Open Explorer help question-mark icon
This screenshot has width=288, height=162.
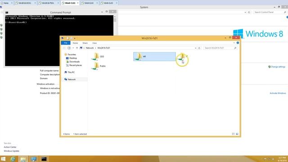tap(238, 43)
